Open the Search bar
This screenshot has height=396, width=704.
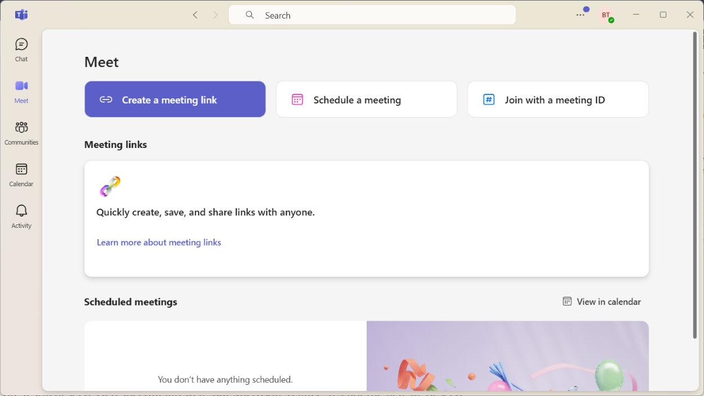coord(372,15)
